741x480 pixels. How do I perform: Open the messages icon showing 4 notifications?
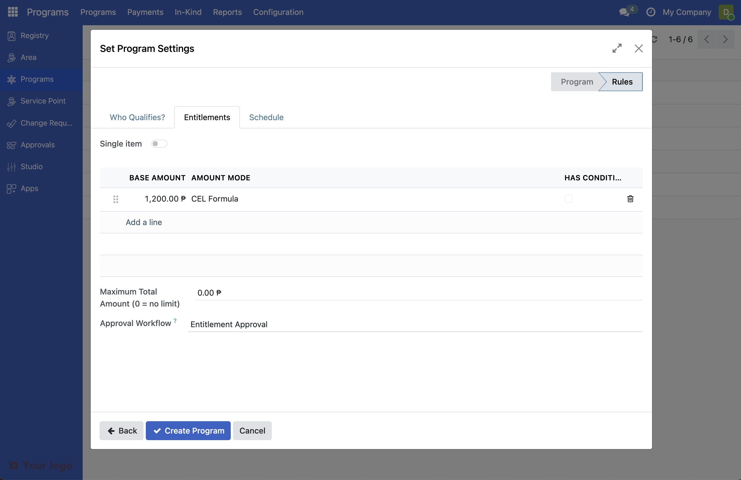click(624, 12)
